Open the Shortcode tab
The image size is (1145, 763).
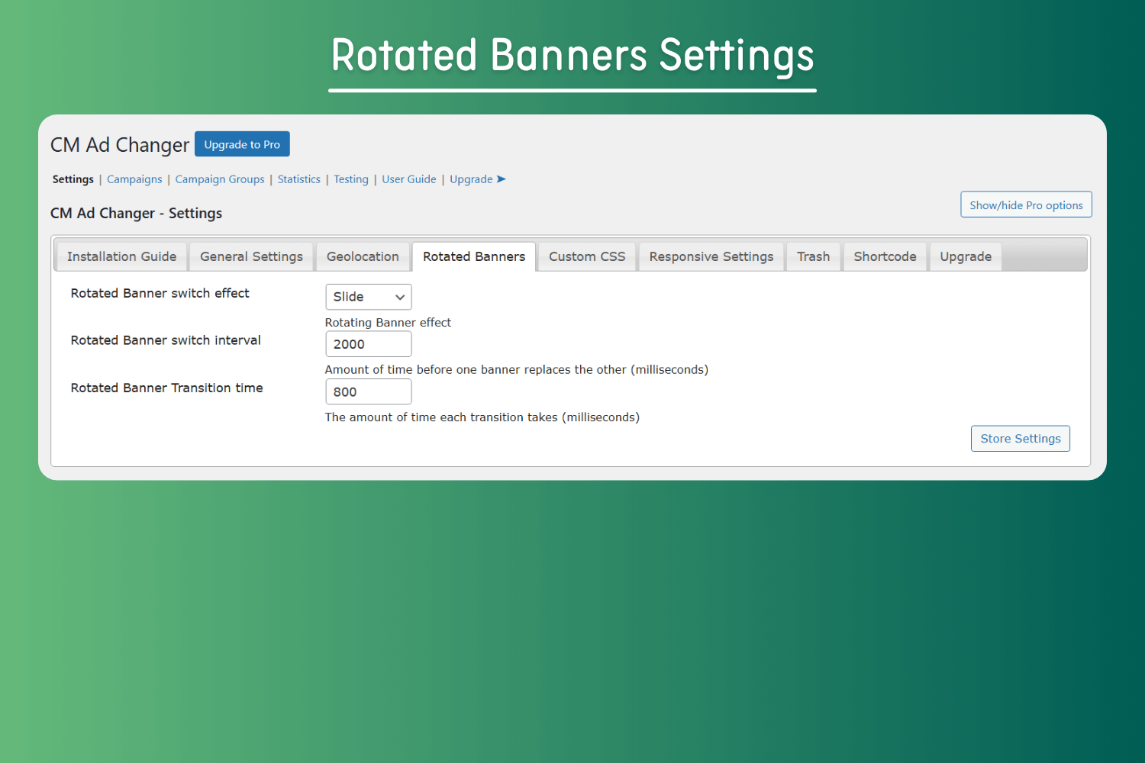885,256
